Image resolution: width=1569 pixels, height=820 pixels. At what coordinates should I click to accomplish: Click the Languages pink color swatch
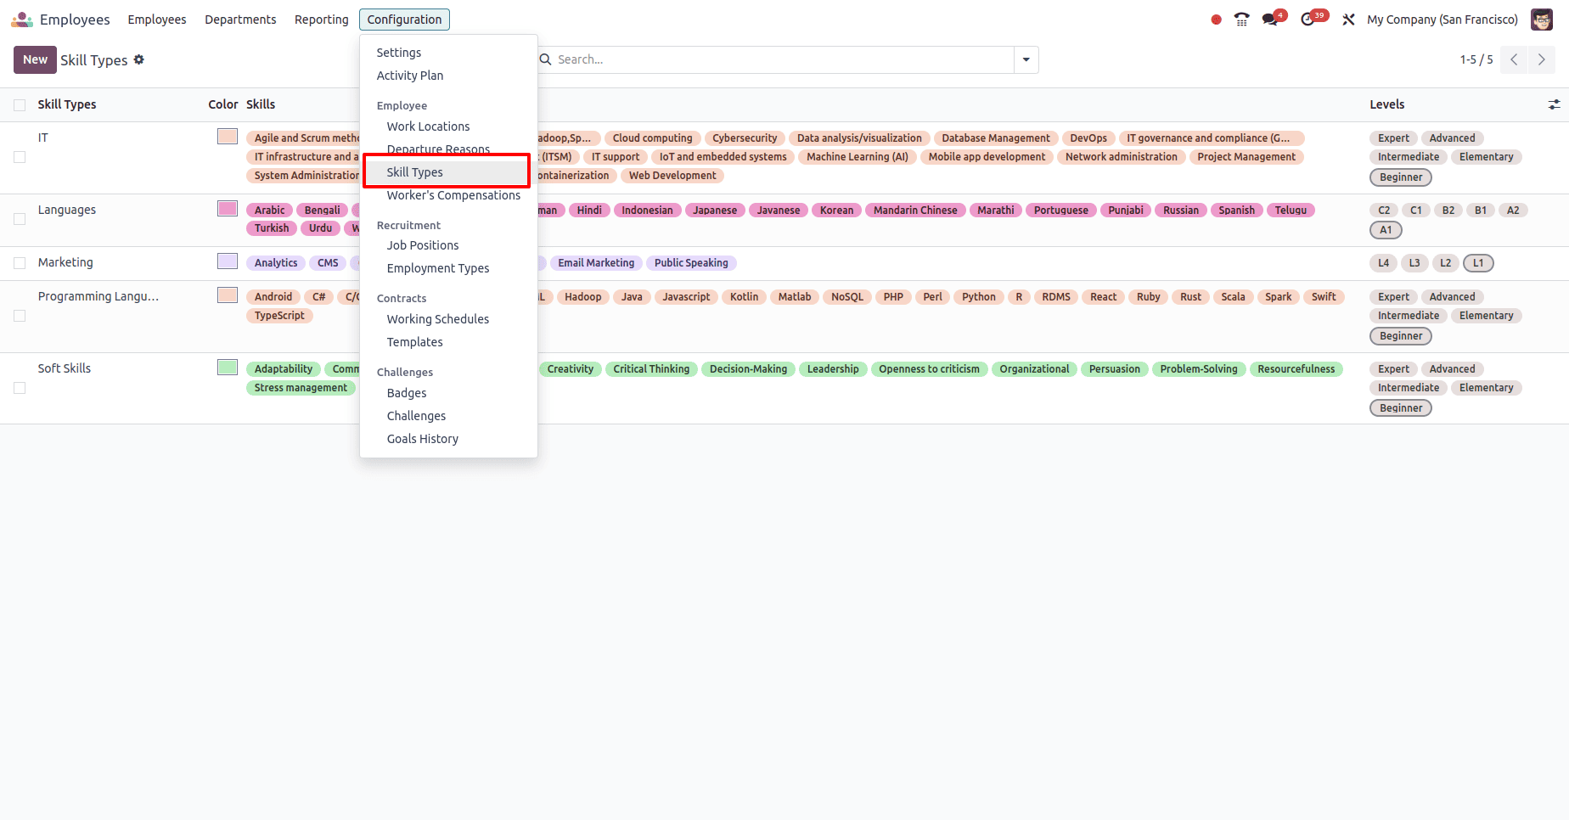pyautogui.click(x=228, y=209)
